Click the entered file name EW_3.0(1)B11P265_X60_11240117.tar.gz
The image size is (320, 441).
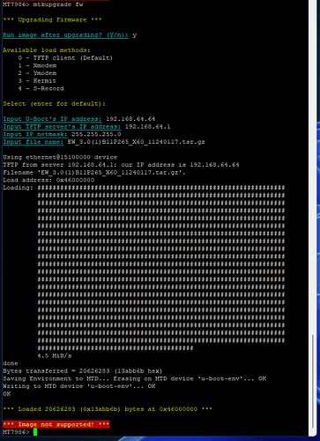point(137,142)
